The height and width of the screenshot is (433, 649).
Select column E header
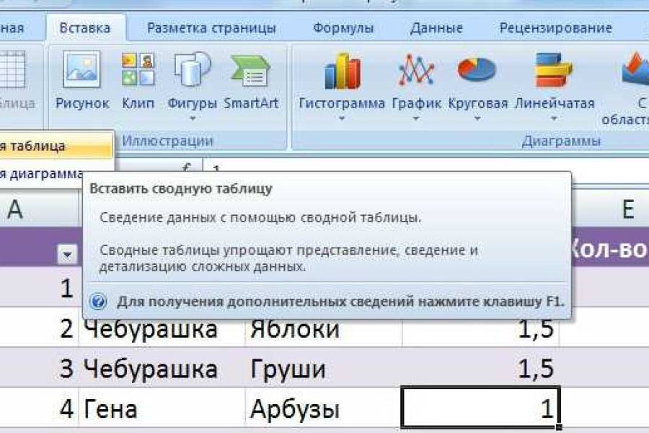(x=628, y=209)
